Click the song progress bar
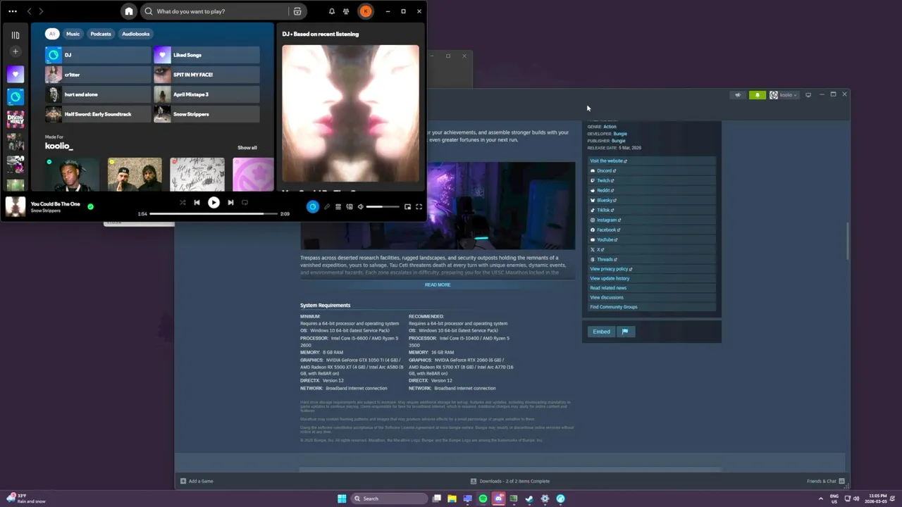 click(x=214, y=213)
